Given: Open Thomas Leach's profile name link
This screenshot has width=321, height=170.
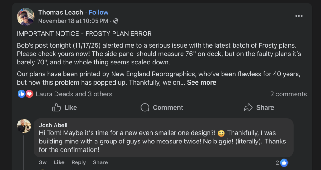Looking at the screenshot, I should [61, 13].
